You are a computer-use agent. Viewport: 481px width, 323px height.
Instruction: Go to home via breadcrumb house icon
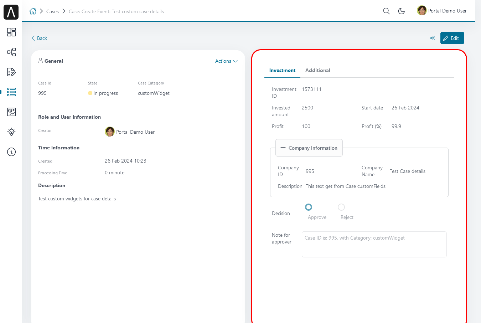(33, 11)
